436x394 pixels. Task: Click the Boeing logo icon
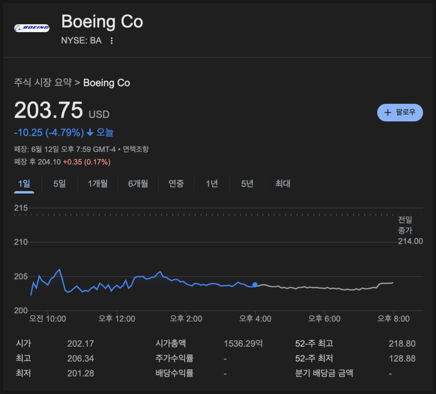[32, 28]
